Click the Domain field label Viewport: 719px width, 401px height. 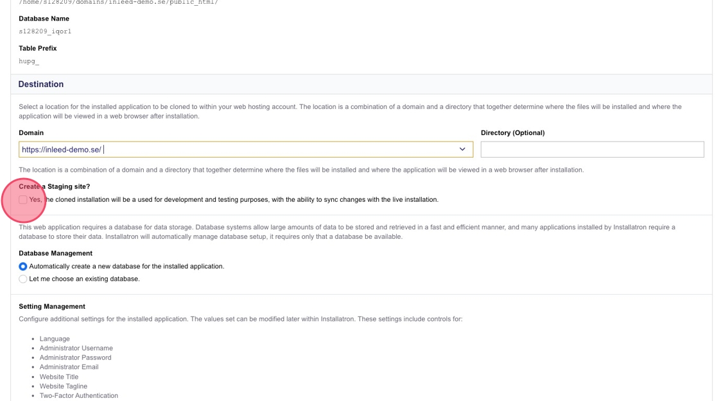(x=31, y=133)
